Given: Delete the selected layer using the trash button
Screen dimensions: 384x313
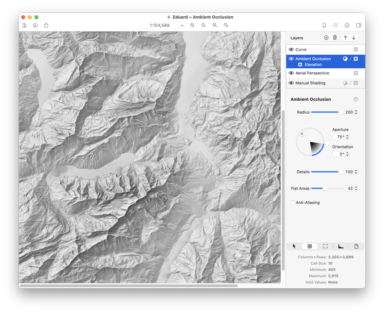Looking at the screenshot, I should pos(335,38).
